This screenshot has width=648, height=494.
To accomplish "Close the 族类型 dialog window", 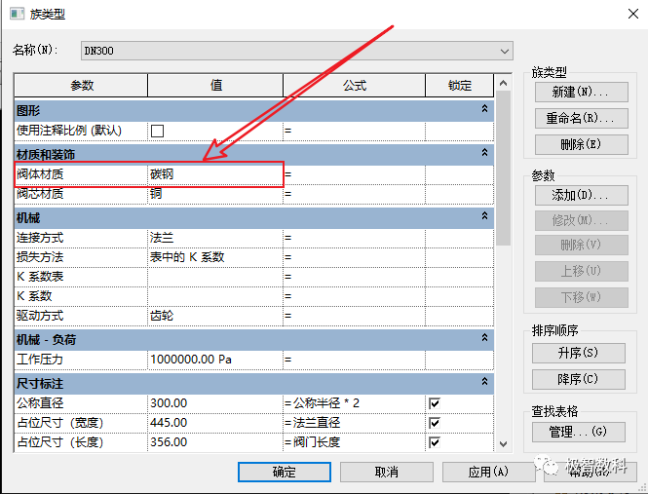I will point(632,14).
